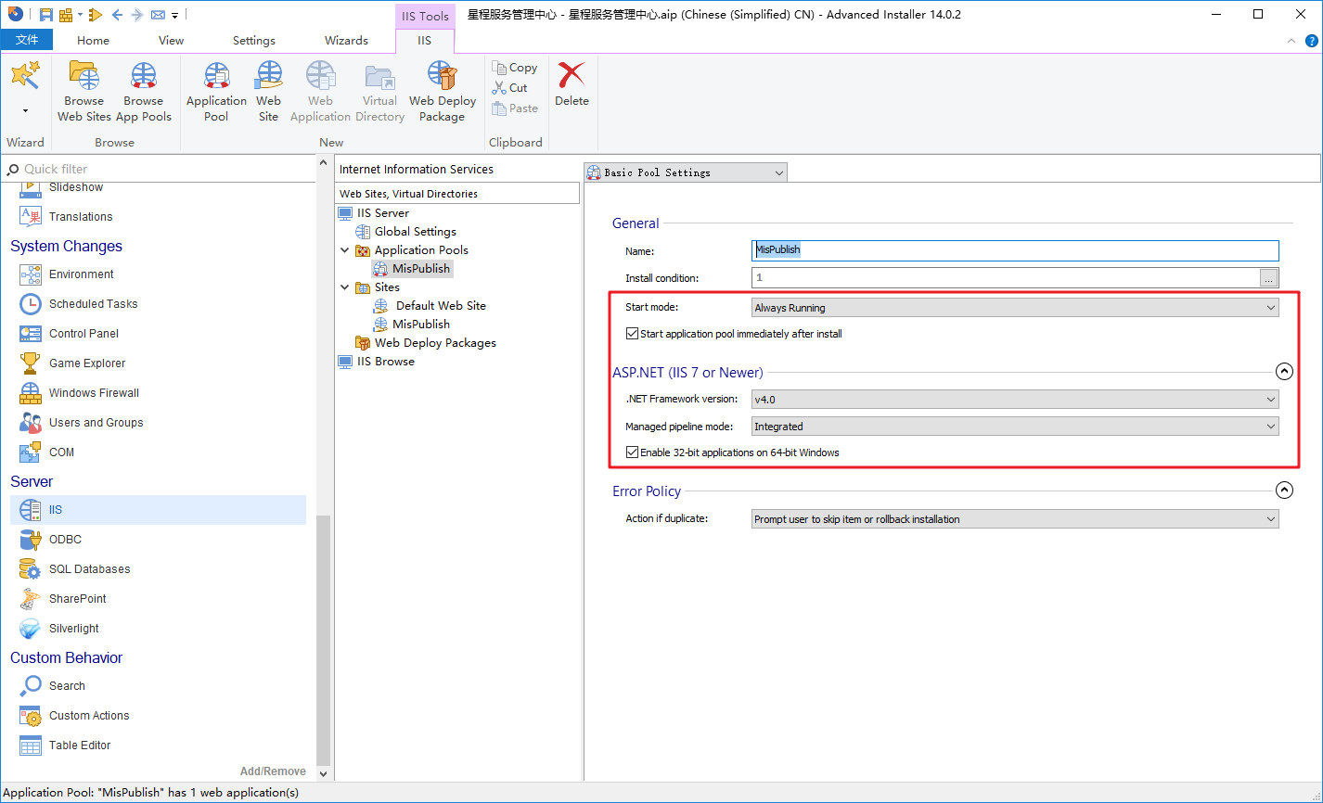Collapse the ribbon with the caret

tap(1291, 41)
